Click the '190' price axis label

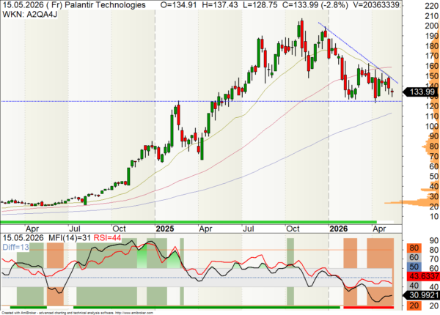point(432,36)
